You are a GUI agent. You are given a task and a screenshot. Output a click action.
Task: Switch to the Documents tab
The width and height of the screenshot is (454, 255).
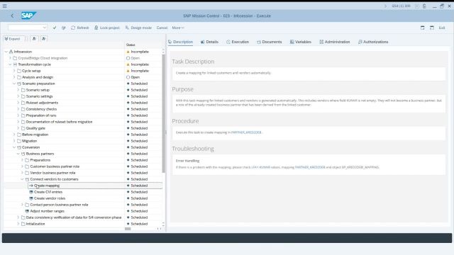[270, 42]
